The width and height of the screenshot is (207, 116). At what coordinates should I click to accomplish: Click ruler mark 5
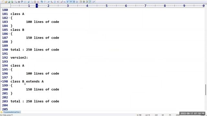[x=106, y=6]
